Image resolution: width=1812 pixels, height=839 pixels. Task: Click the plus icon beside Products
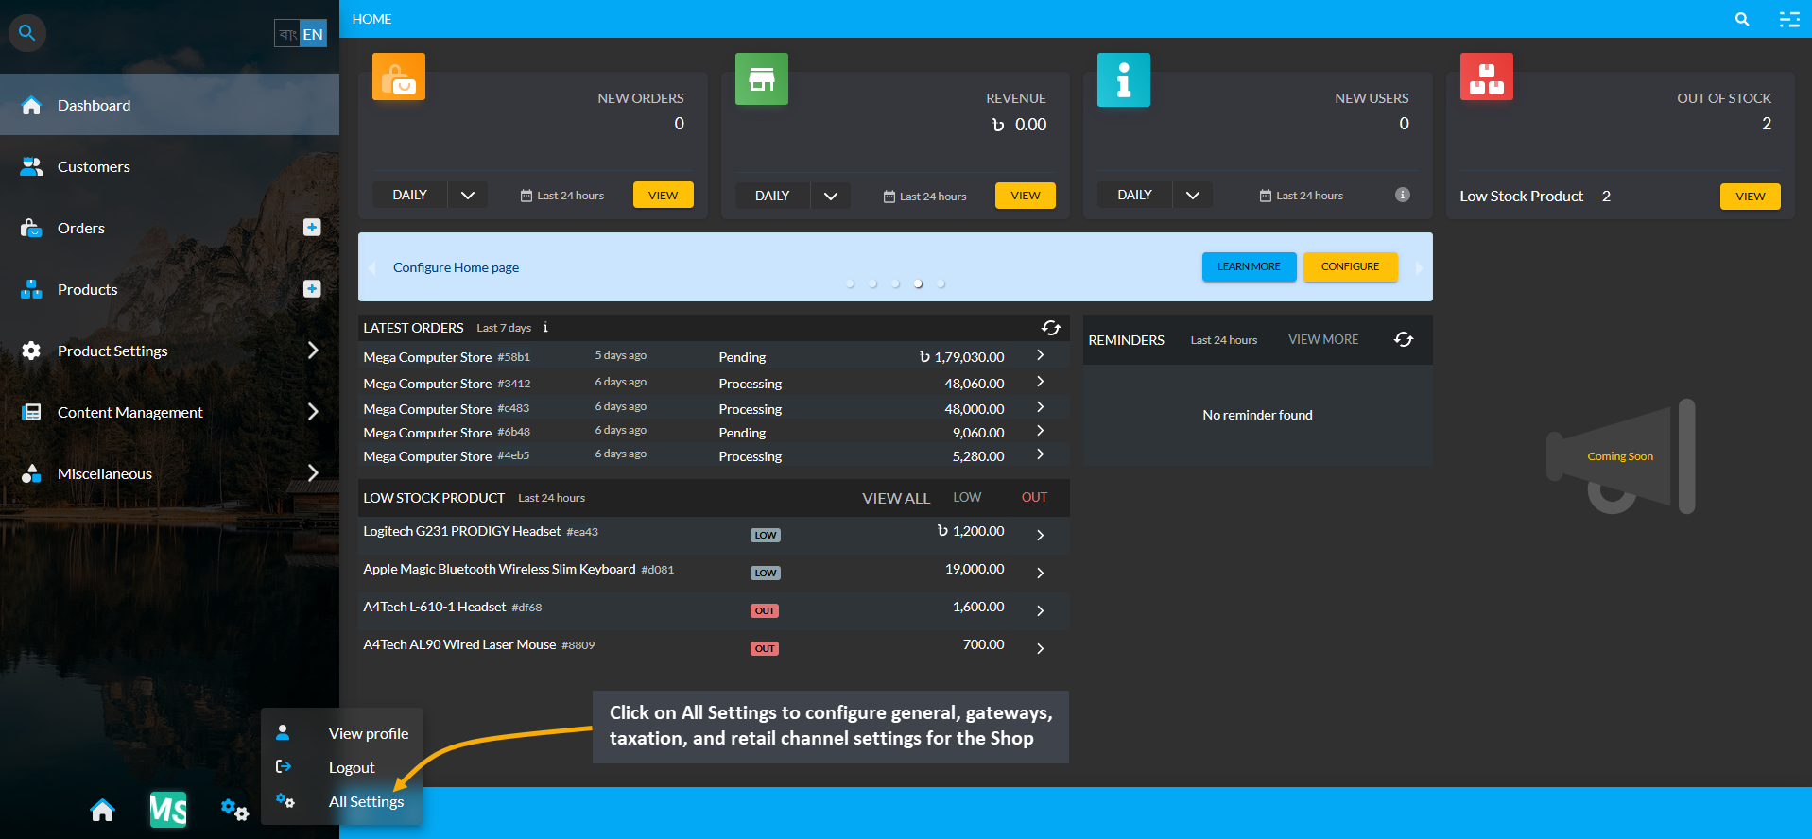(312, 289)
